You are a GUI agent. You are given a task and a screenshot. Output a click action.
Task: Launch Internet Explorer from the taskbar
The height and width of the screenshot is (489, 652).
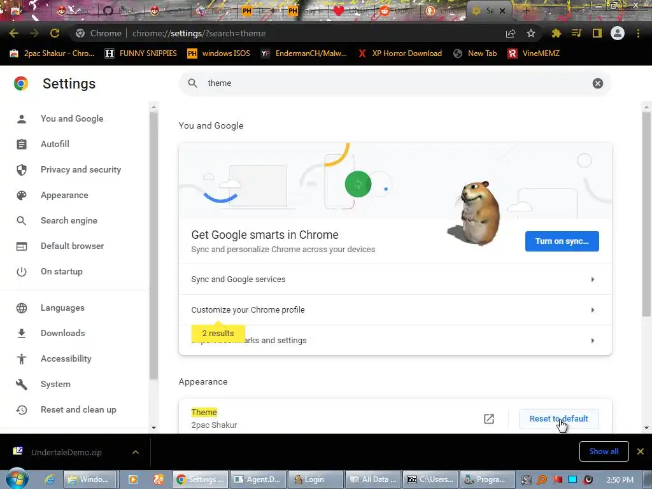point(50,479)
